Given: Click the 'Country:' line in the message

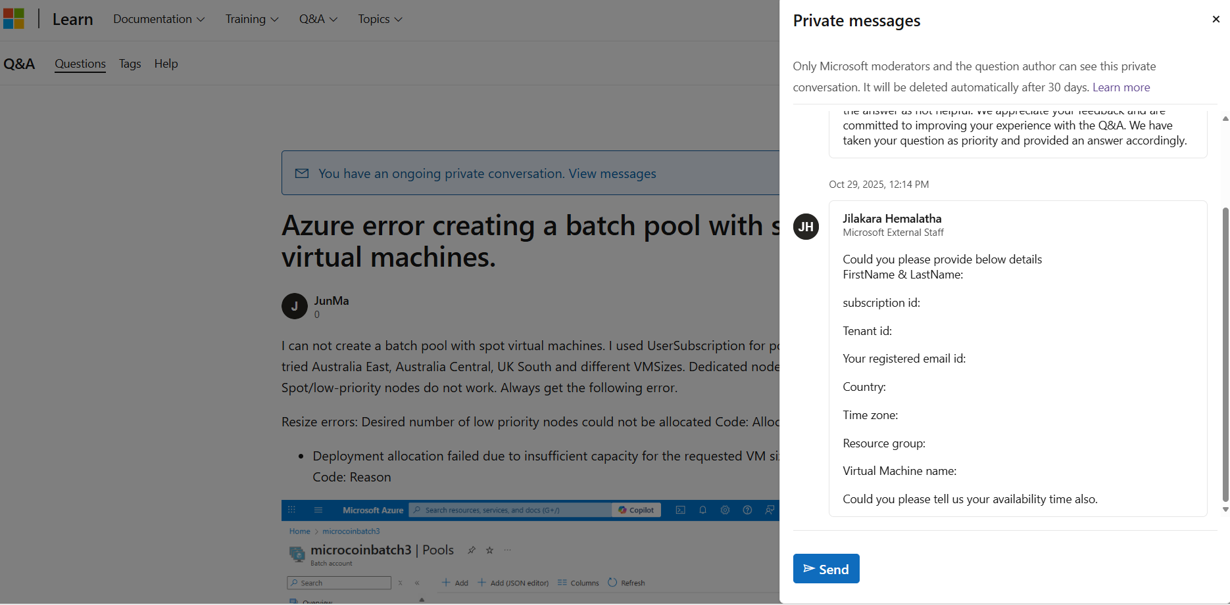Looking at the screenshot, I should pos(864,387).
